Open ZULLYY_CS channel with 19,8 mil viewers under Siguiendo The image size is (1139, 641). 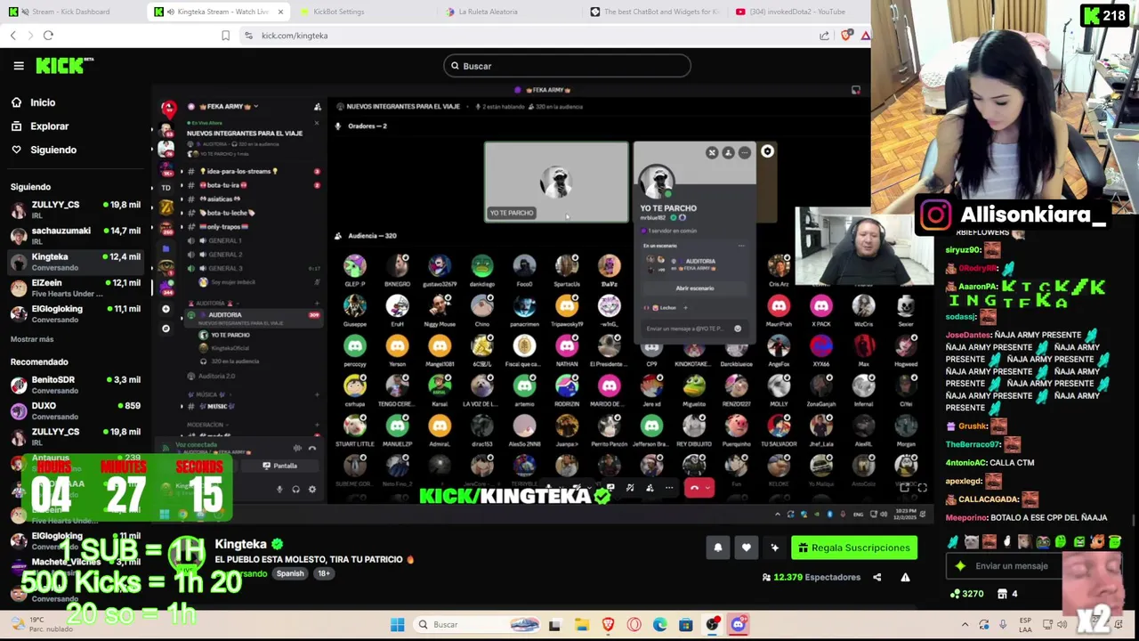(x=76, y=209)
